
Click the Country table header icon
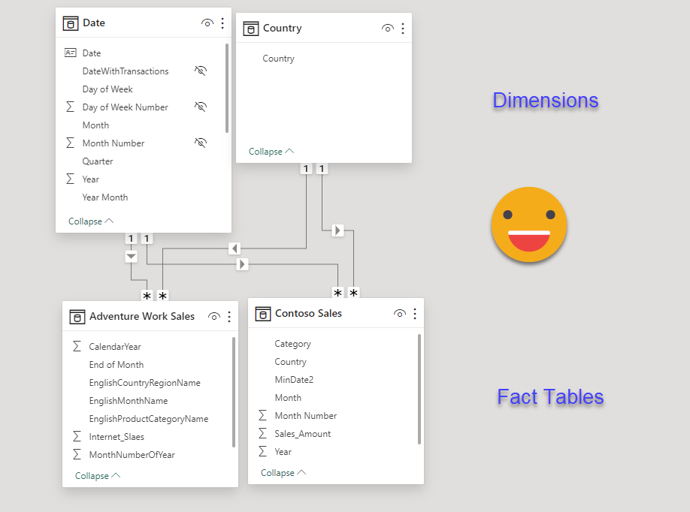[x=251, y=29]
